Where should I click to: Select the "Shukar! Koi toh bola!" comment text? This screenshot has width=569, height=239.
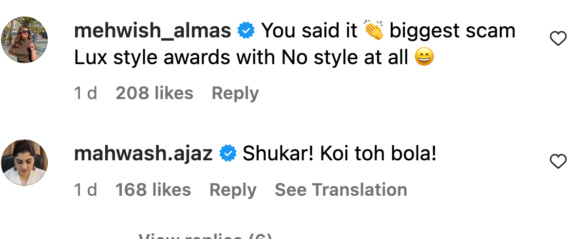pyautogui.click(x=339, y=154)
